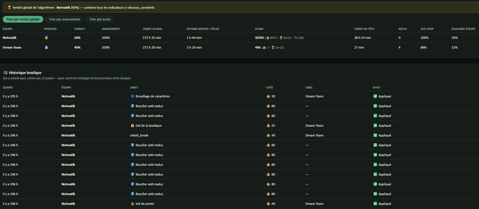Click the 28 h 14 min lead time
Screen dimensions: 479x209
362,38
